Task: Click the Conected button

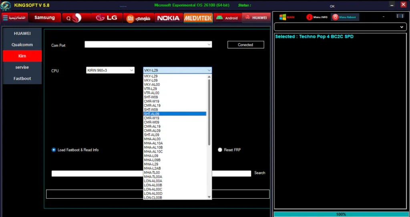Action: point(245,45)
